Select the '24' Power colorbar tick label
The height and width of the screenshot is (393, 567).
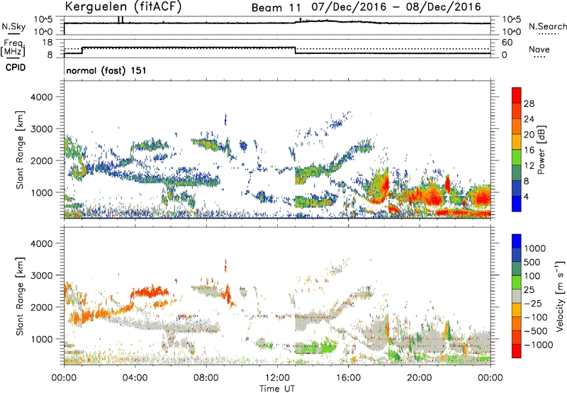529,119
